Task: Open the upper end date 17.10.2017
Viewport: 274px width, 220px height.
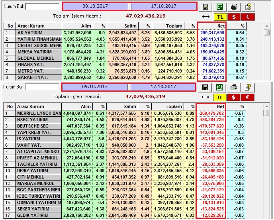Action: tap(164, 6)
